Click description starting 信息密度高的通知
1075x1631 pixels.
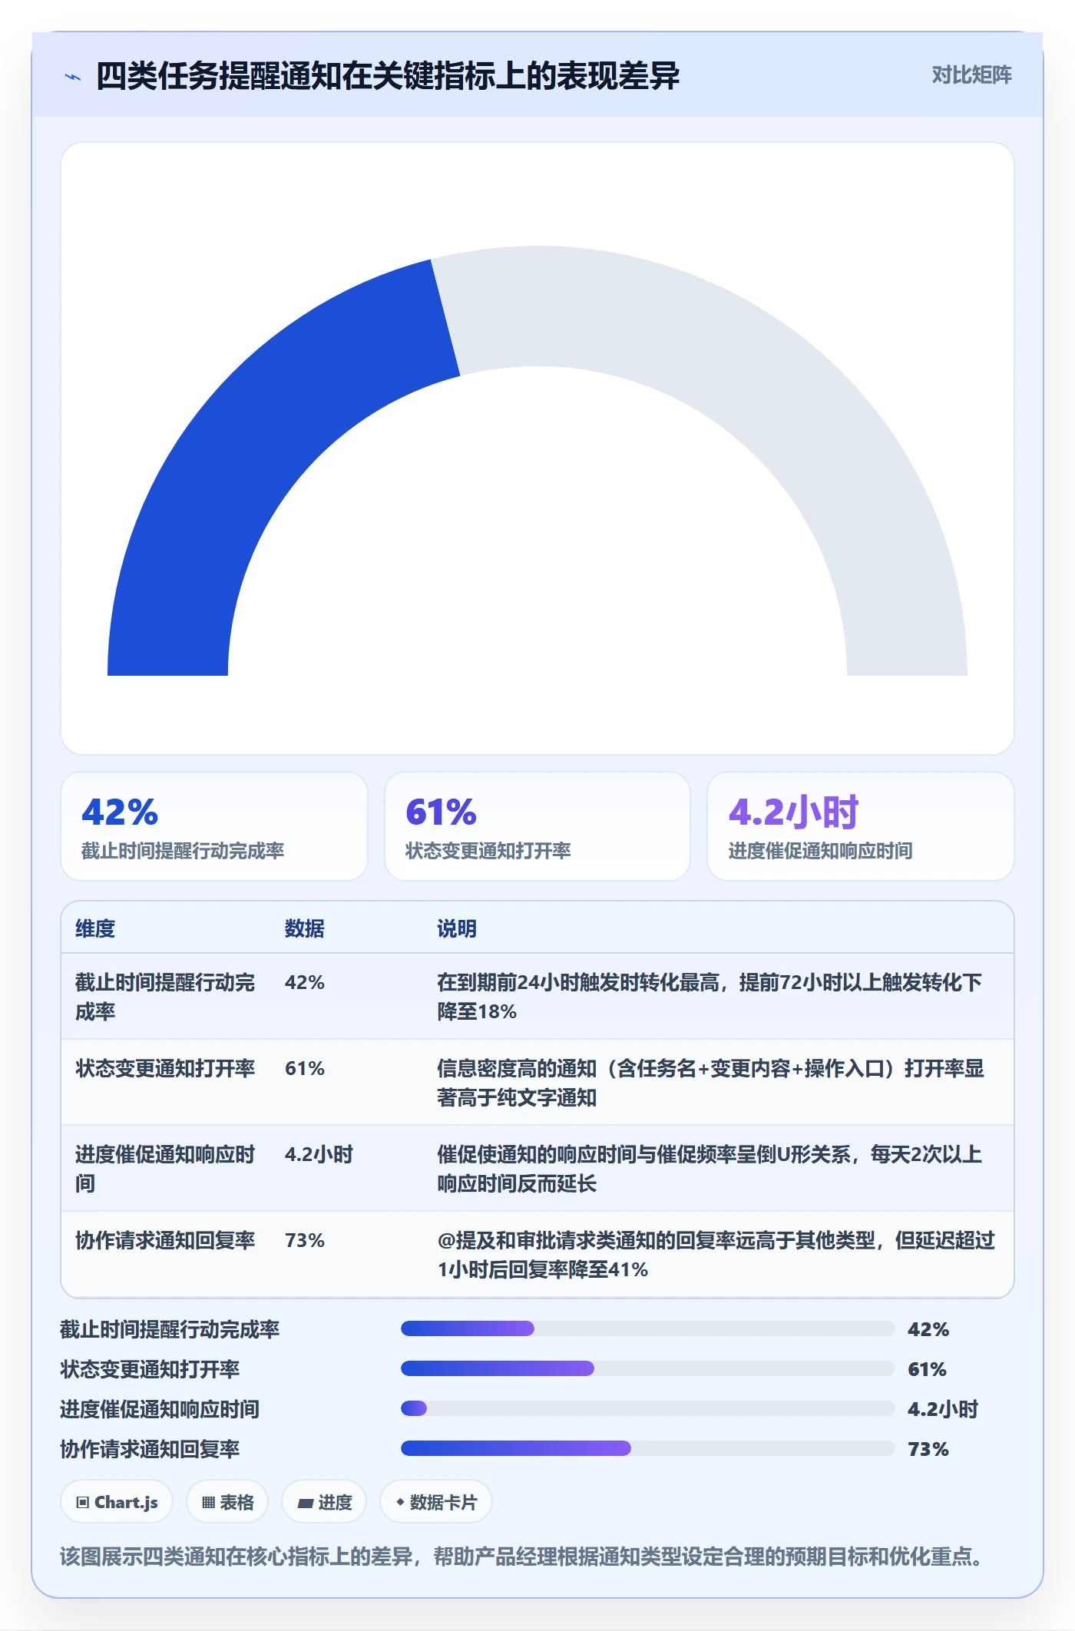click(x=710, y=1083)
